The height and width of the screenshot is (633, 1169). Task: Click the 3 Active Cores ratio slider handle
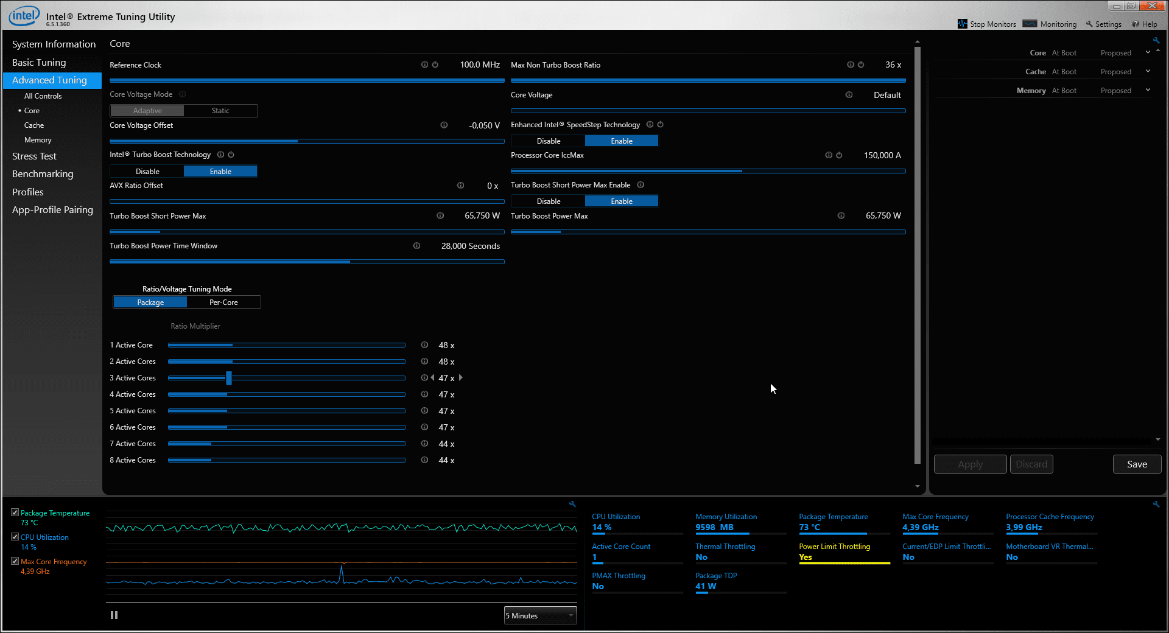229,378
